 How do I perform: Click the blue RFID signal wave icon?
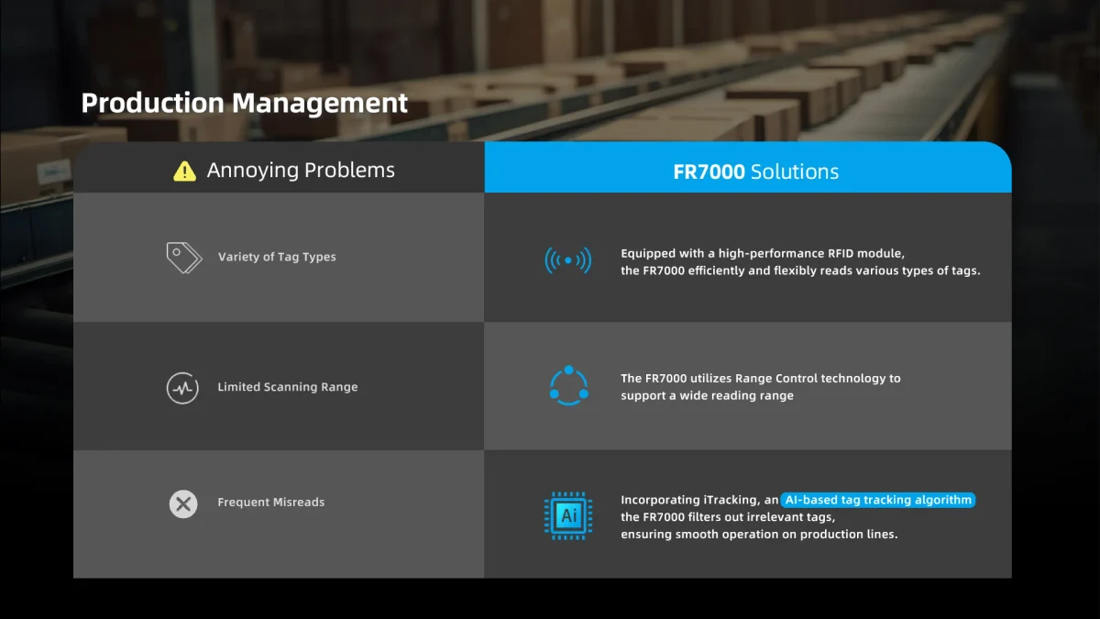pyautogui.click(x=568, y=260)
